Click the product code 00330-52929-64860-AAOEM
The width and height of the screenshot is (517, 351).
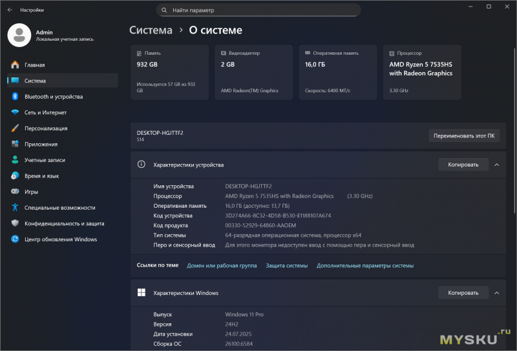(260, 225)
